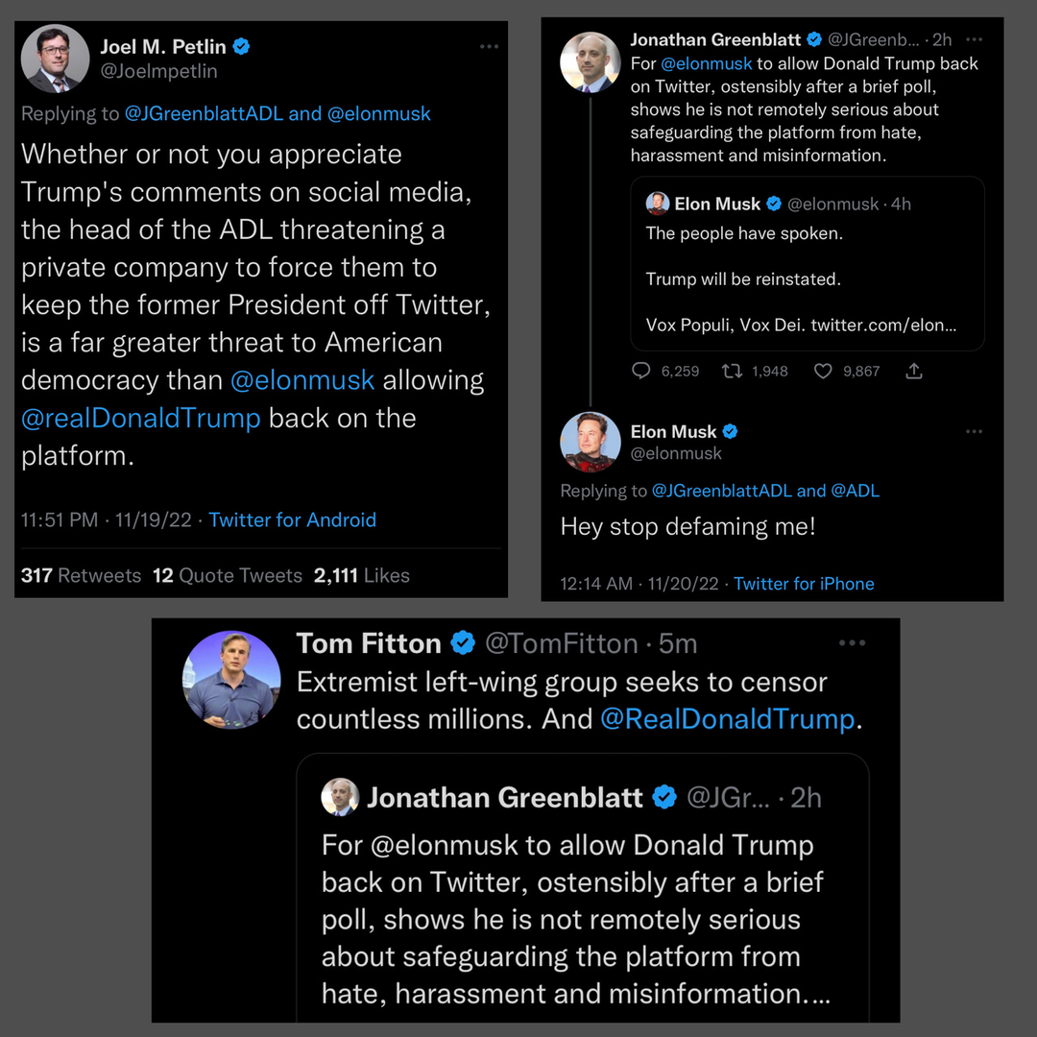Screen dimensions: 1037x1037
Task: Open the 2,111 Likes list
Action: pos(361,575)
